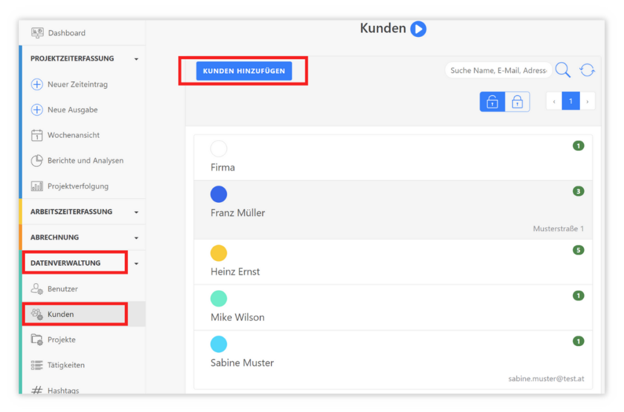Screen dimensions: 624x412
Task: Open Berichte und Analysen
Action: pyautogui.click(x=85, y=161)
